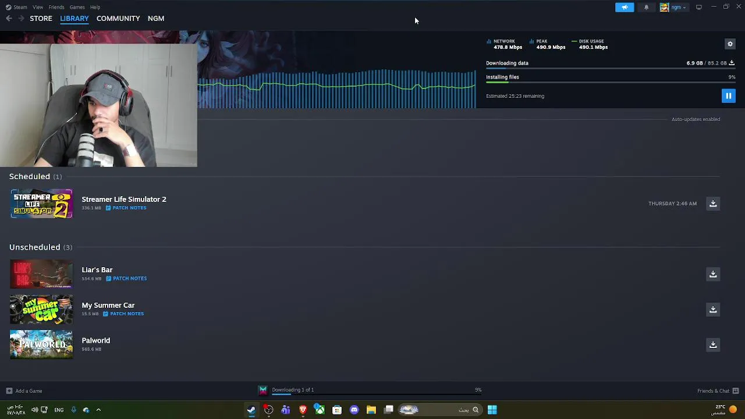The height and width of the screenshot is (419, 745).
Task: Open the Help menu
Action: 95,7
